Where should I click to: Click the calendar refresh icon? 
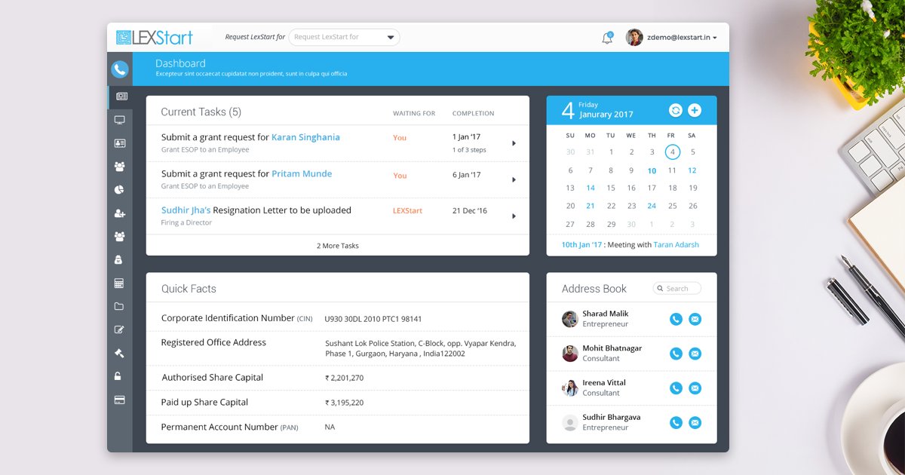click(676, 111)
